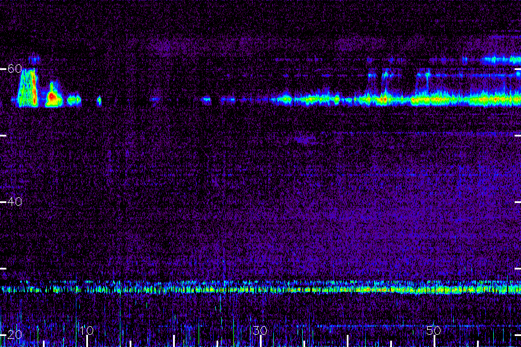Screen dimensions: 521x347
Task: Select the tick mark under the "10" label
Action: click(x=87, y=341)
